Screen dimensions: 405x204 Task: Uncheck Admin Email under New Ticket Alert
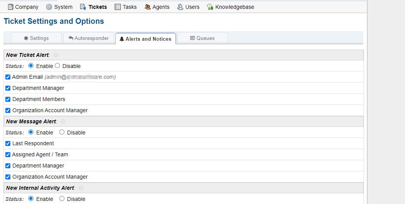tap(8, 77)
